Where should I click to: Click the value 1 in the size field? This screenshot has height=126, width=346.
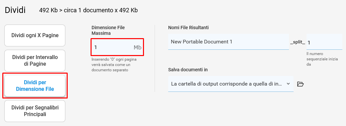tap(96, 47)
